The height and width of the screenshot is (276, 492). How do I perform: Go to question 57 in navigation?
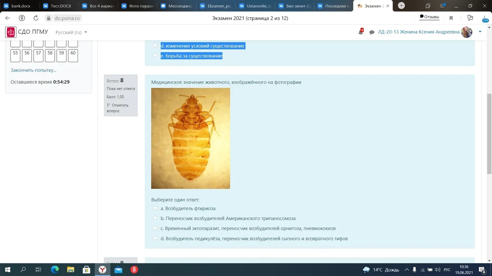tap(38, 56)
